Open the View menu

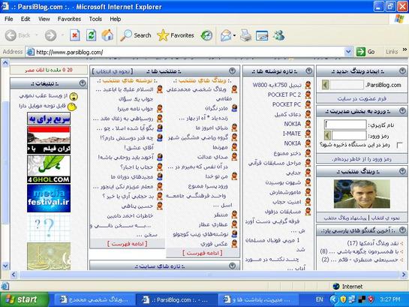click(44, 19)
